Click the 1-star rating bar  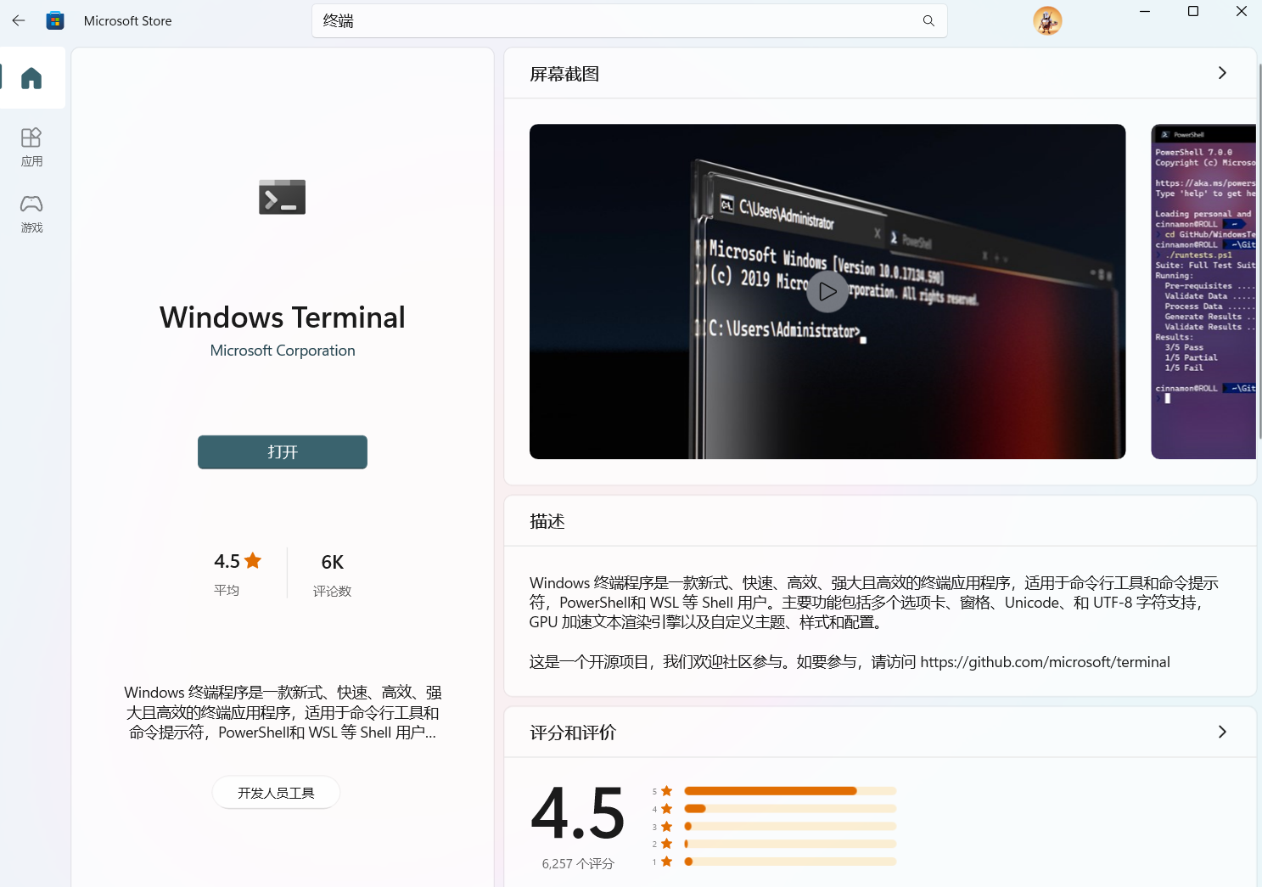pyautogui.click(x=790, y=862)
